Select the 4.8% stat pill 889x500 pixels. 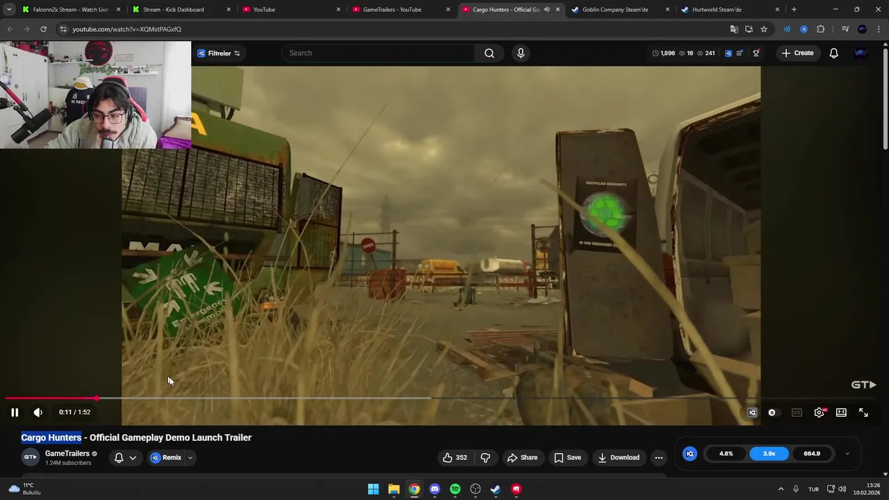click(726, 453)
